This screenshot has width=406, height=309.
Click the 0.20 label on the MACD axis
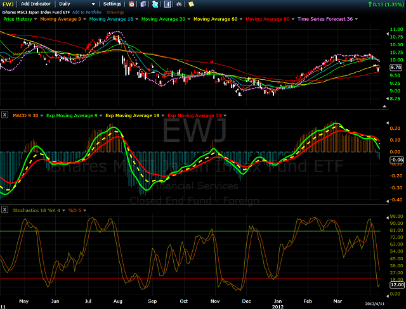(x=395, y=129)
